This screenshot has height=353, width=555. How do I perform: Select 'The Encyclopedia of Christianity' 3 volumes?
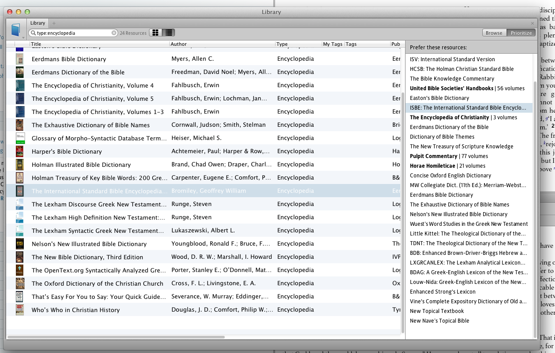click(463, 118)
